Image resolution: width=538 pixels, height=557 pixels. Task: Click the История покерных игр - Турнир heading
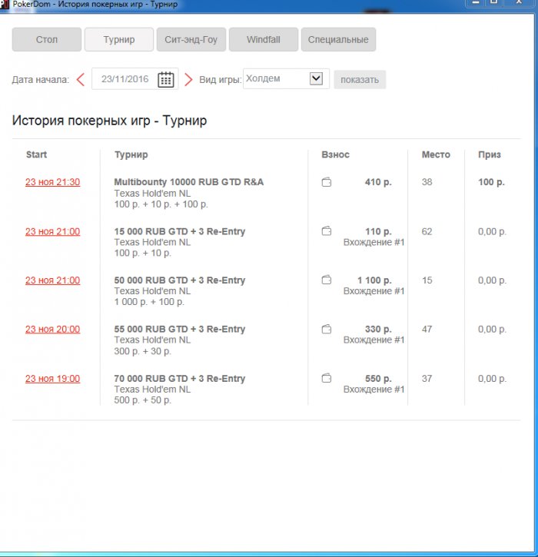click(x=109, y=121)
